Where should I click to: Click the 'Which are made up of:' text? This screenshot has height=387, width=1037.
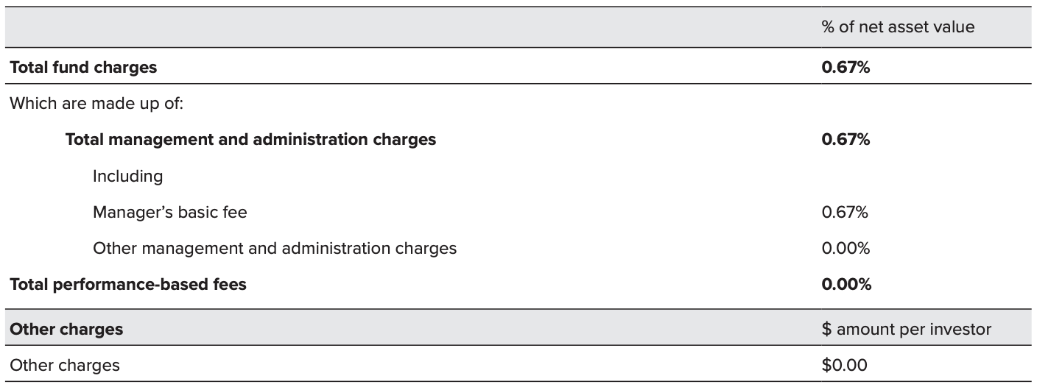[96, 104]
